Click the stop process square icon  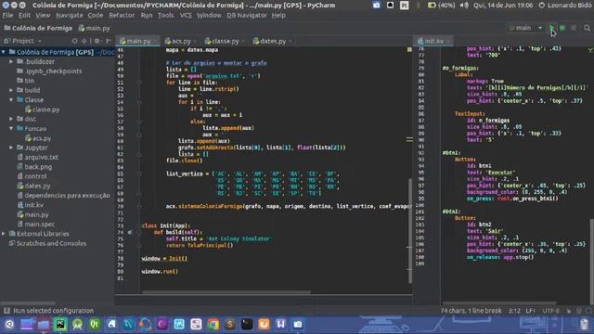pyautogui.click(x=574, y=28)
